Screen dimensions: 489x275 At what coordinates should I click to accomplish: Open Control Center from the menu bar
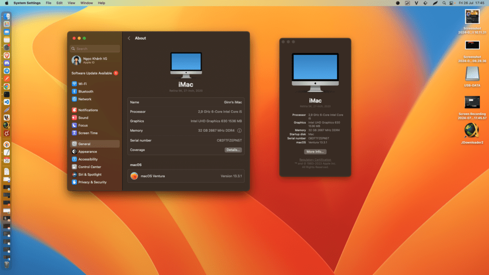click(451, 3)
